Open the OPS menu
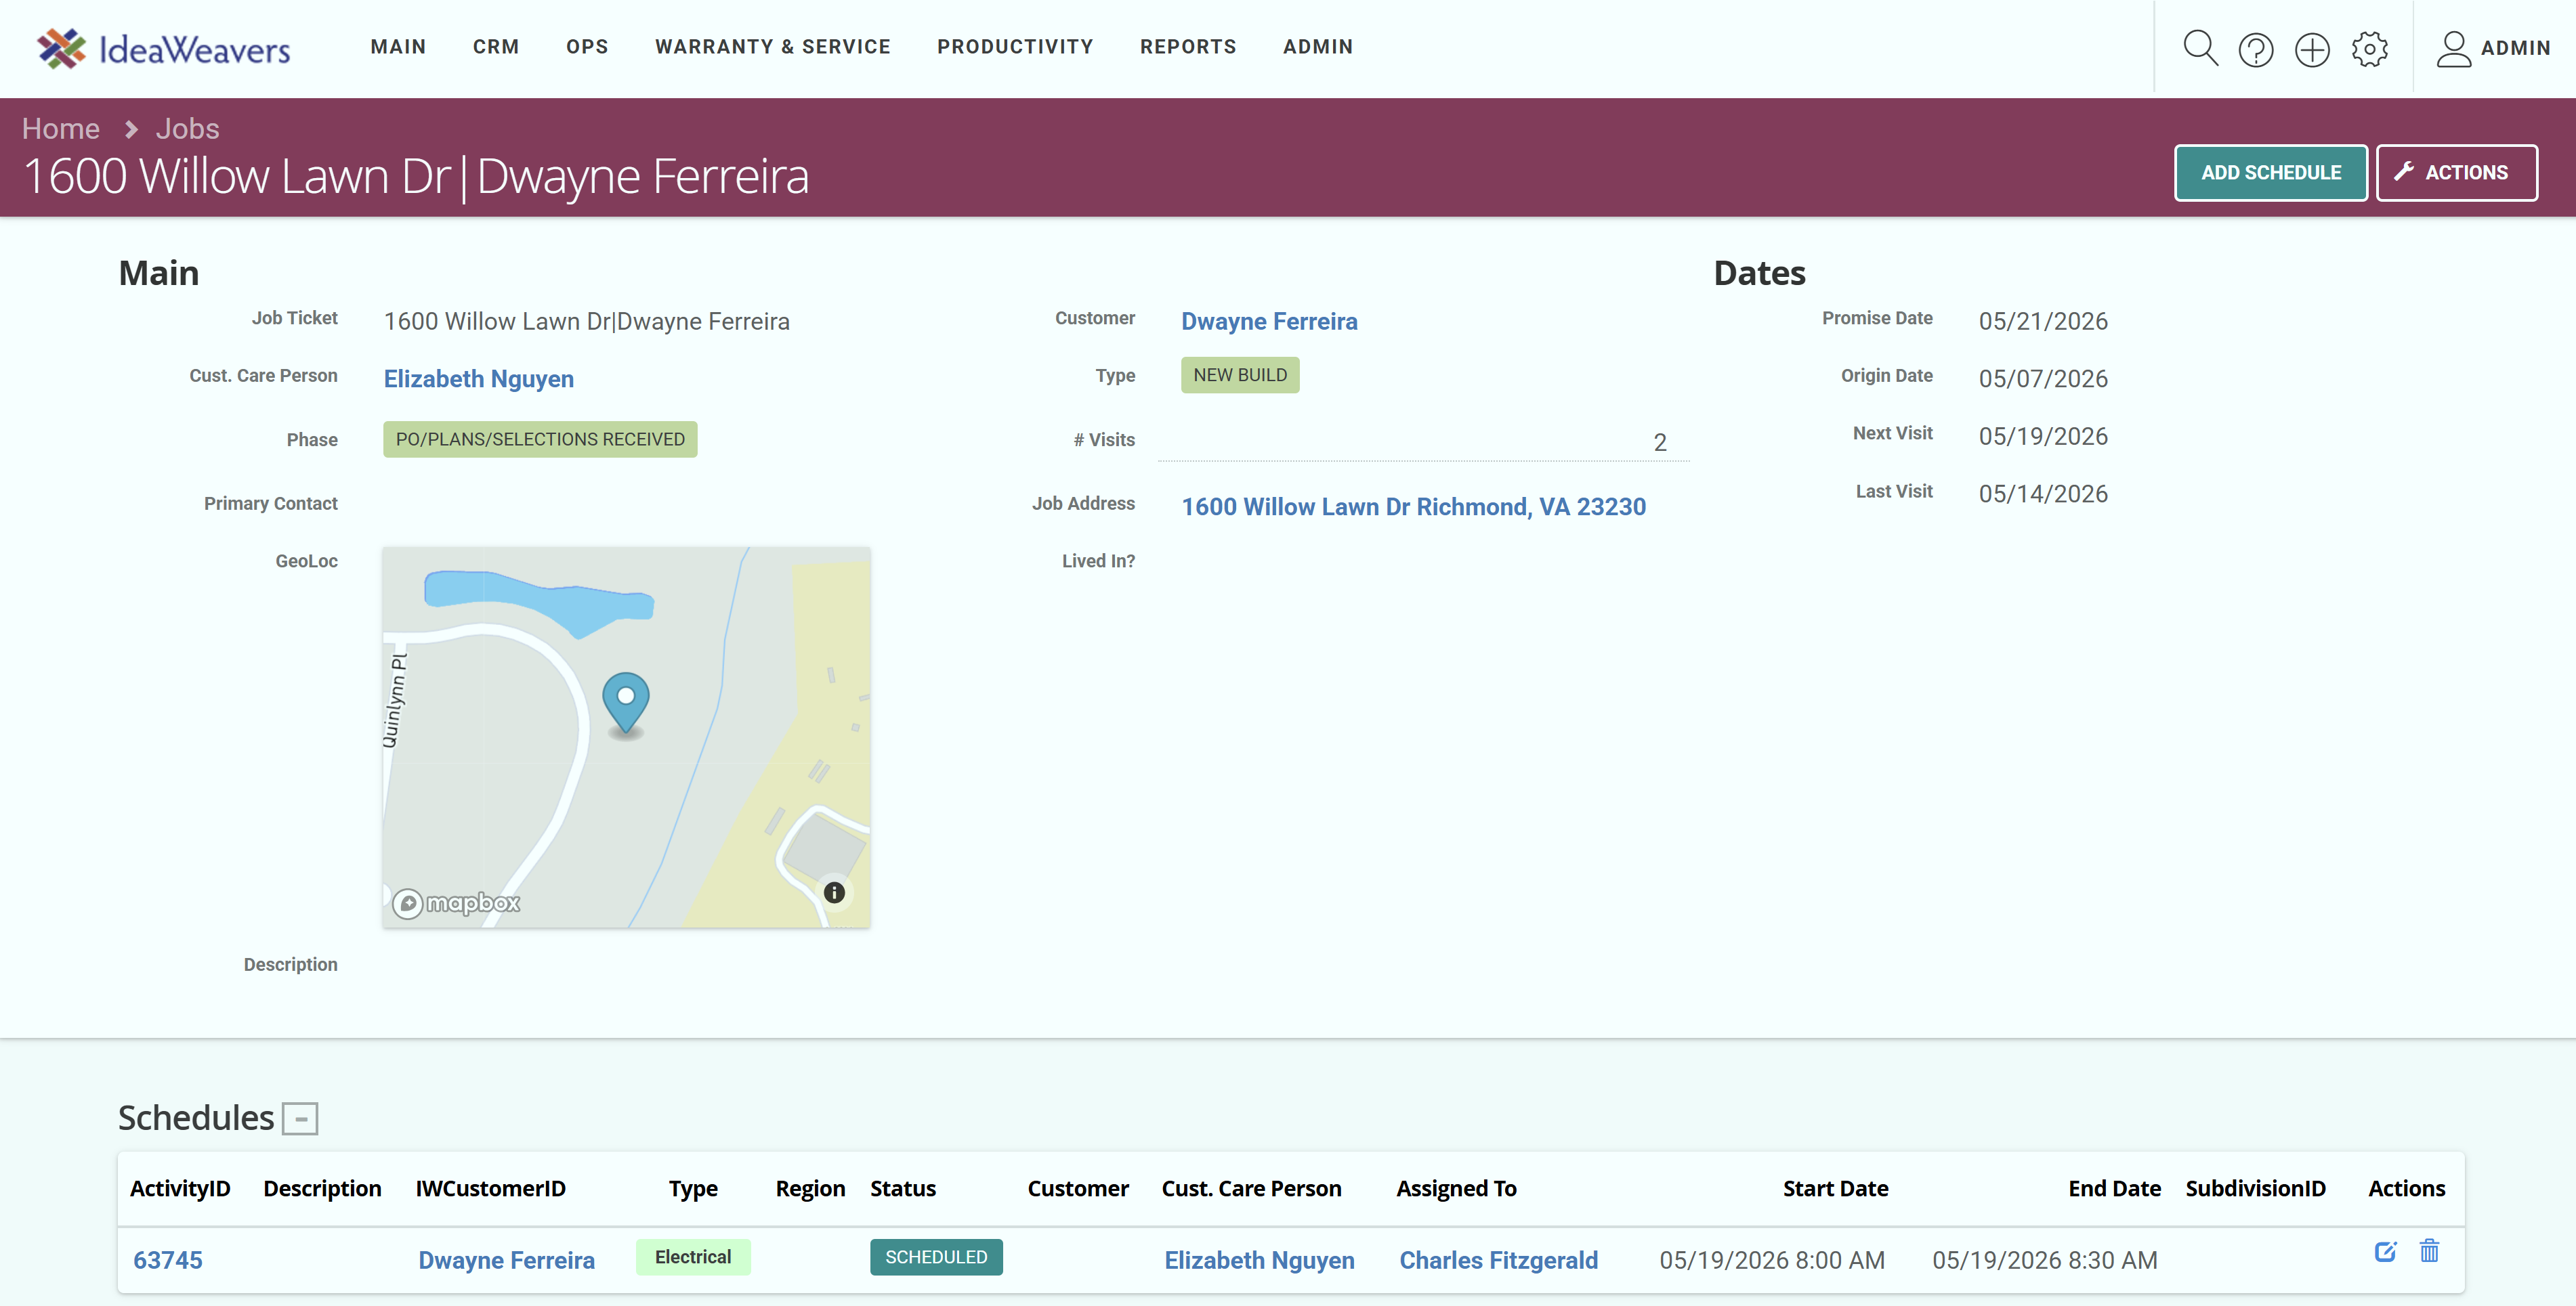 click(587, 47)
